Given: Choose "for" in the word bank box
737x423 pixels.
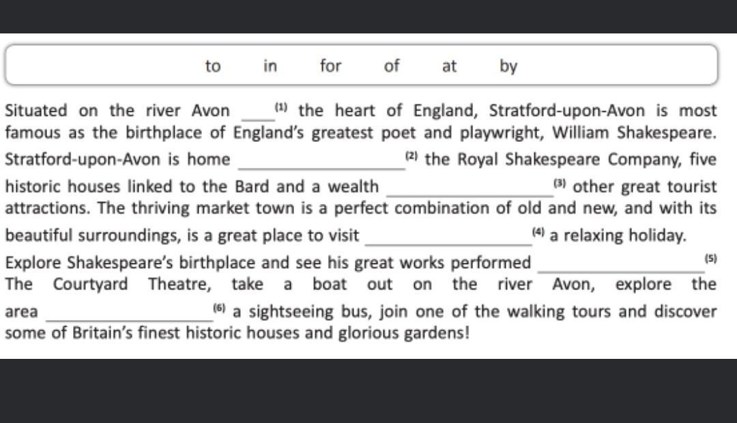Looking at the screenshot, I should (x=330, y=66).
